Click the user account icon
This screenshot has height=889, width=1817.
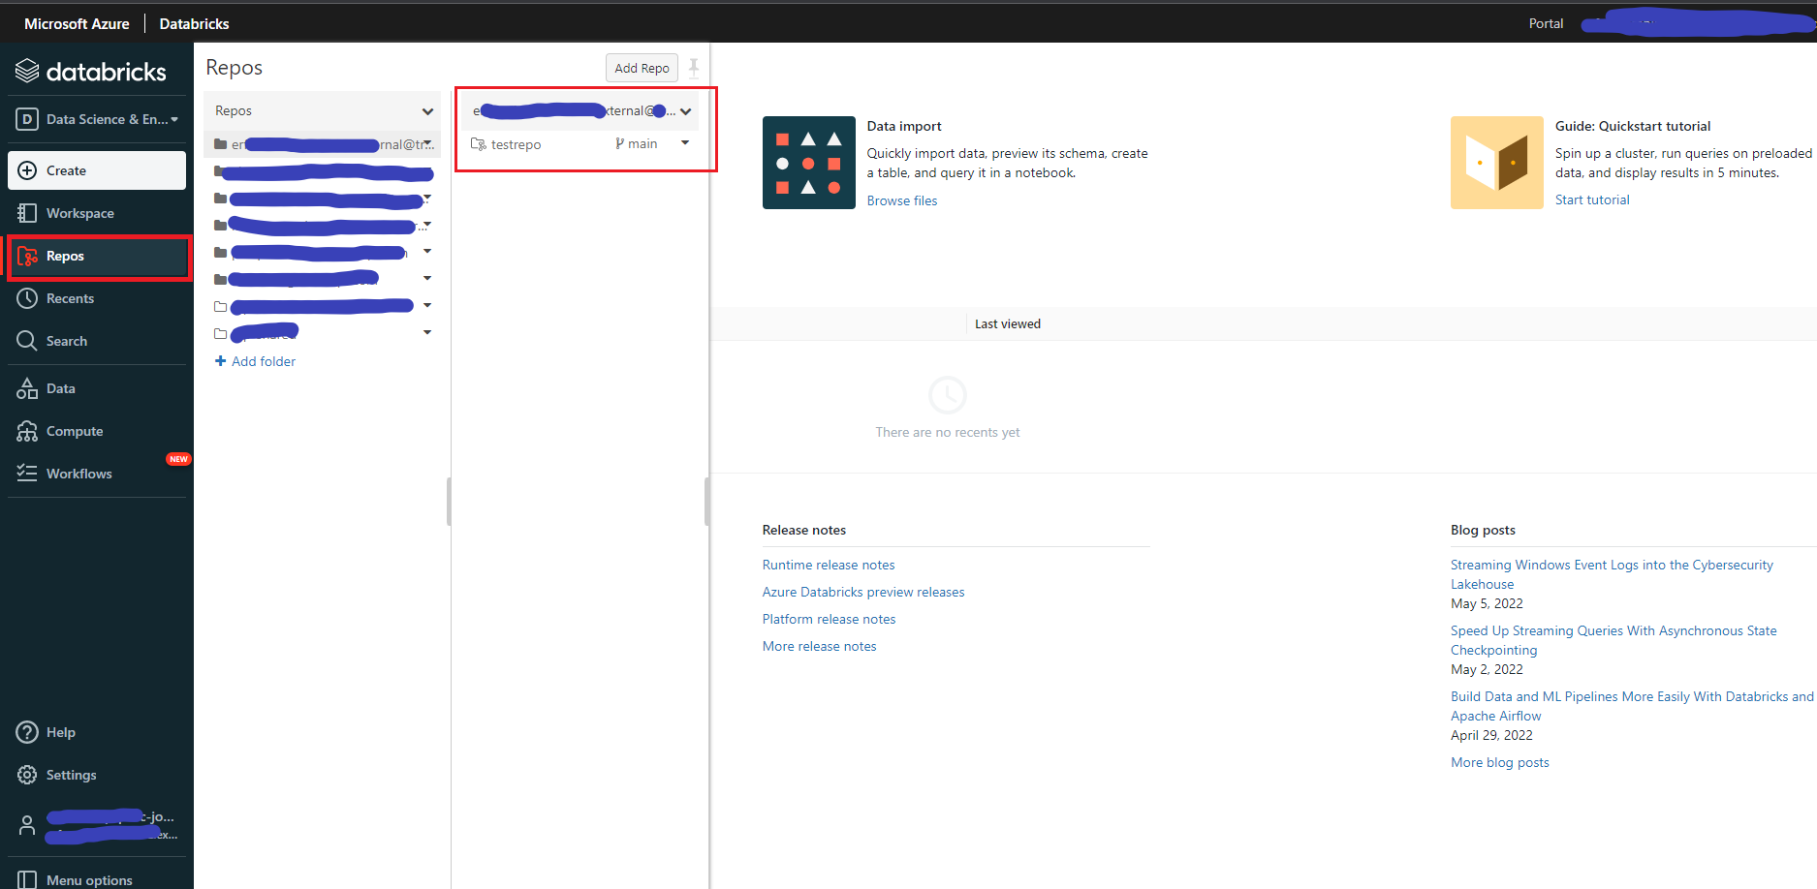click(27, 825)
